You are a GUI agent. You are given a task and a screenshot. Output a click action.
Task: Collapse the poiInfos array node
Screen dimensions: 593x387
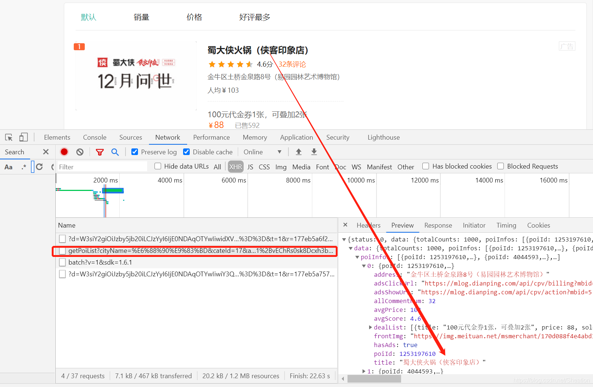pos(357,257)
